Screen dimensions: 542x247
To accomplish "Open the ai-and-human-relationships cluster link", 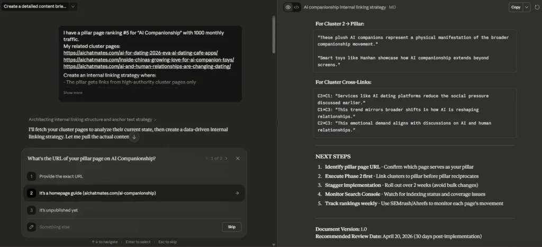I will click(147, 66).
